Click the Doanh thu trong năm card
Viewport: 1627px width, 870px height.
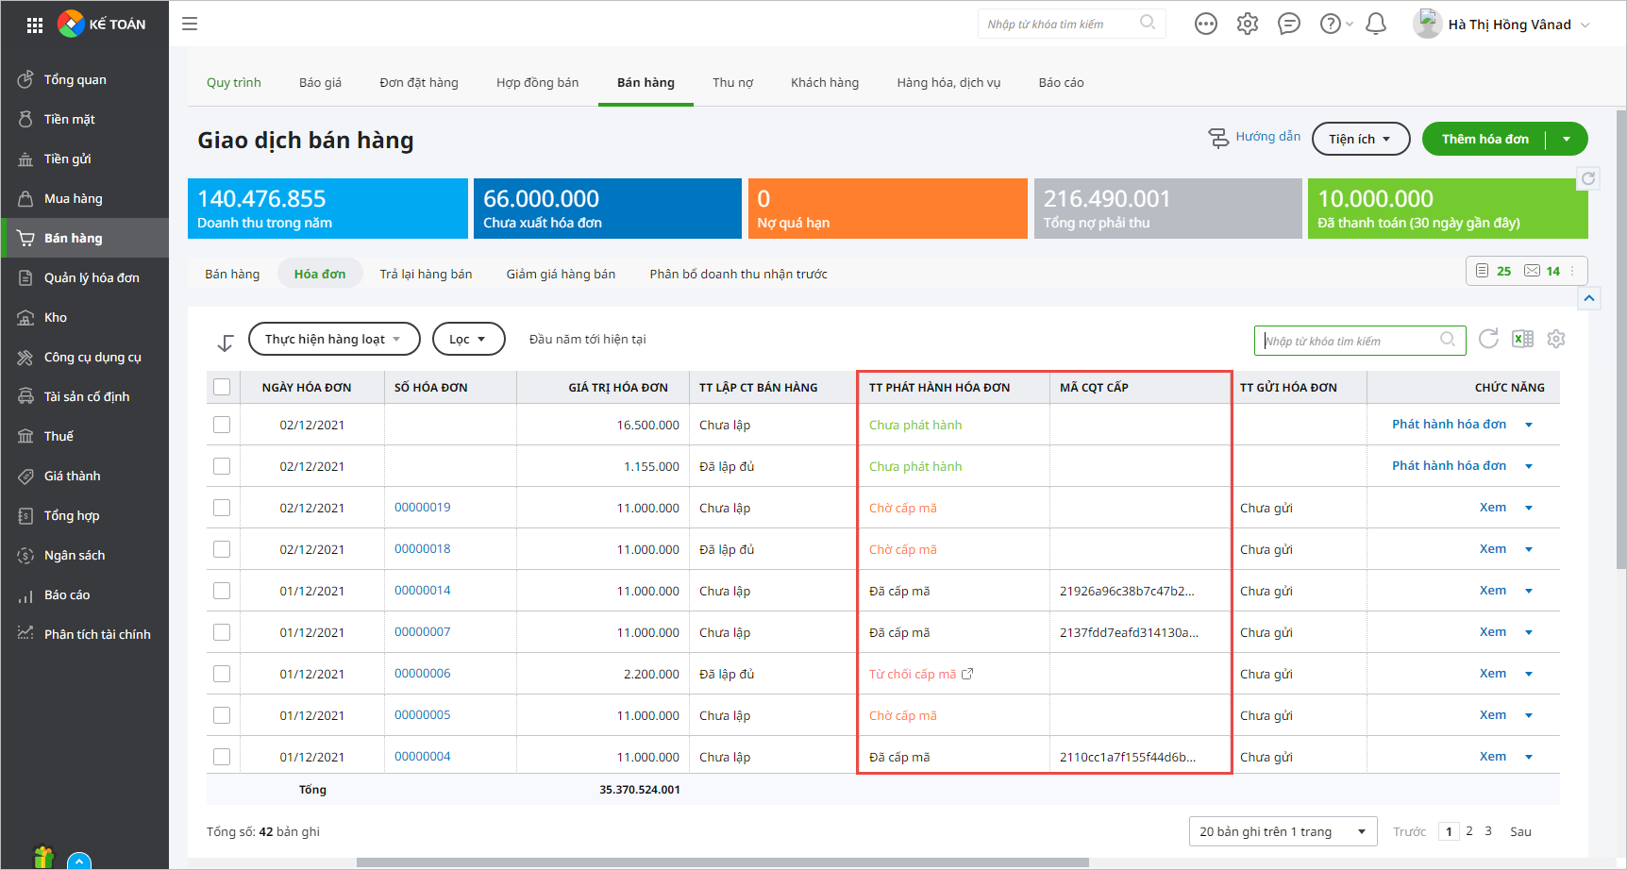click(327, 209)
